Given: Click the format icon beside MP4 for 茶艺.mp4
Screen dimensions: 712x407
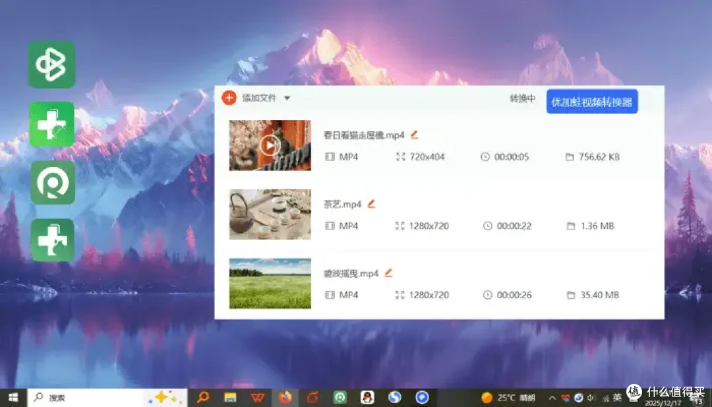Looking at the screenshot, I should click(330, 226).
